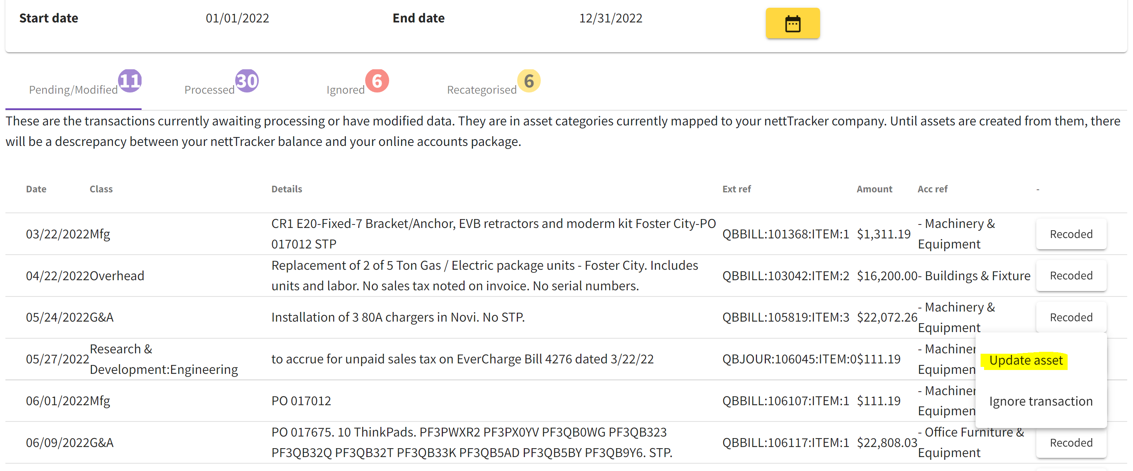Viewport: 1133px width, 471px height.
Task: Open Recoded dropdown for ThinkPads row
Action: point(1071,443)
